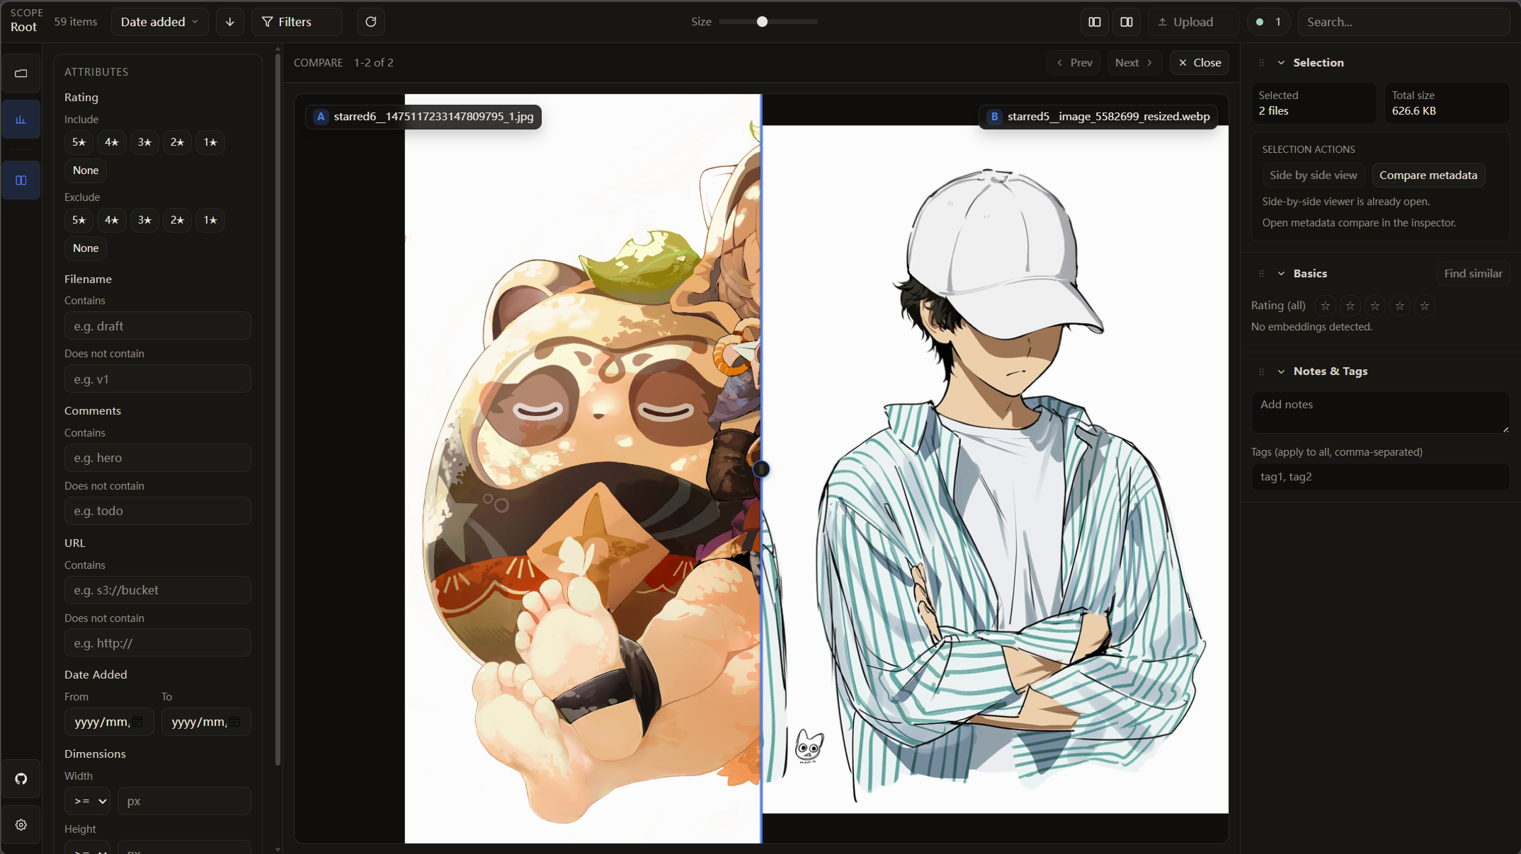Toggle Exclude 1-star rating filter
The image size is (1521, 854).
(x=210, y=220)
